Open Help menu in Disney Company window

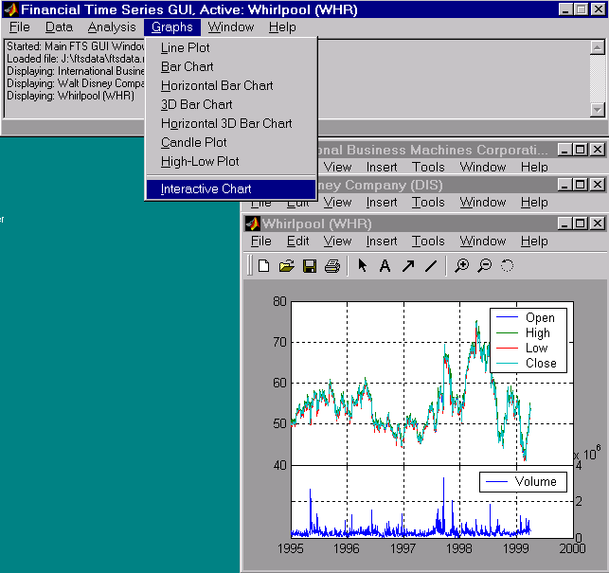tap(534, 203)
